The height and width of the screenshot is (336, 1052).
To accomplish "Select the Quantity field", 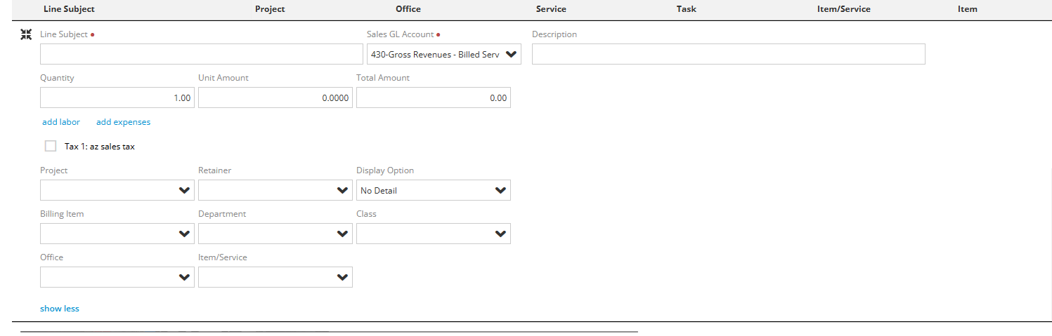I will click(117, 98).
